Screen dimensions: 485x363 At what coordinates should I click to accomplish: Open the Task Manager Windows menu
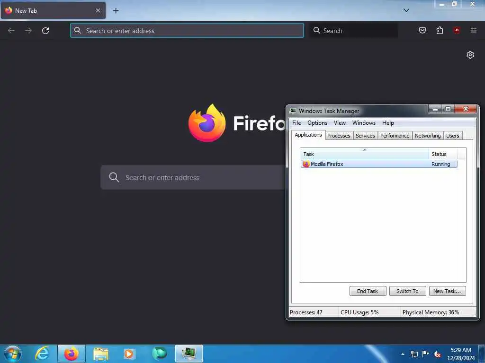(x=364, y=123)
